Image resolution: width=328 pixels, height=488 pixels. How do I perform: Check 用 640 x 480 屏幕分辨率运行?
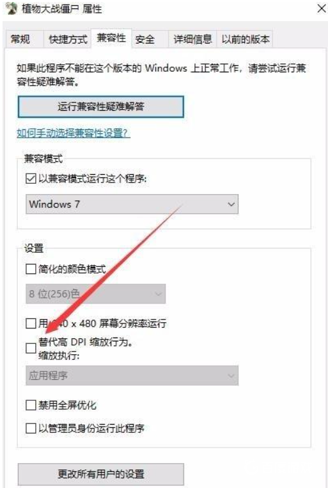click(31, 323)
